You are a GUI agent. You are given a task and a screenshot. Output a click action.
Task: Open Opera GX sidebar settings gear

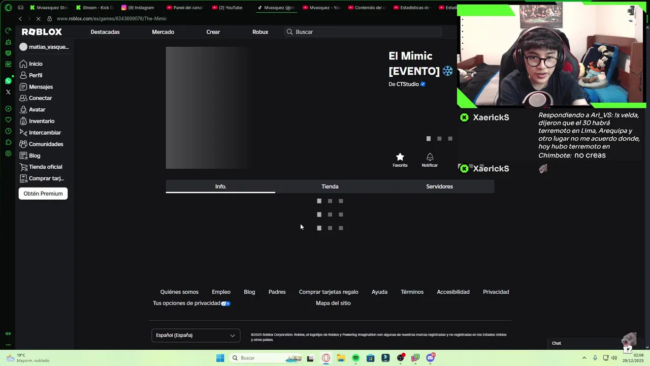pos(8,154)
